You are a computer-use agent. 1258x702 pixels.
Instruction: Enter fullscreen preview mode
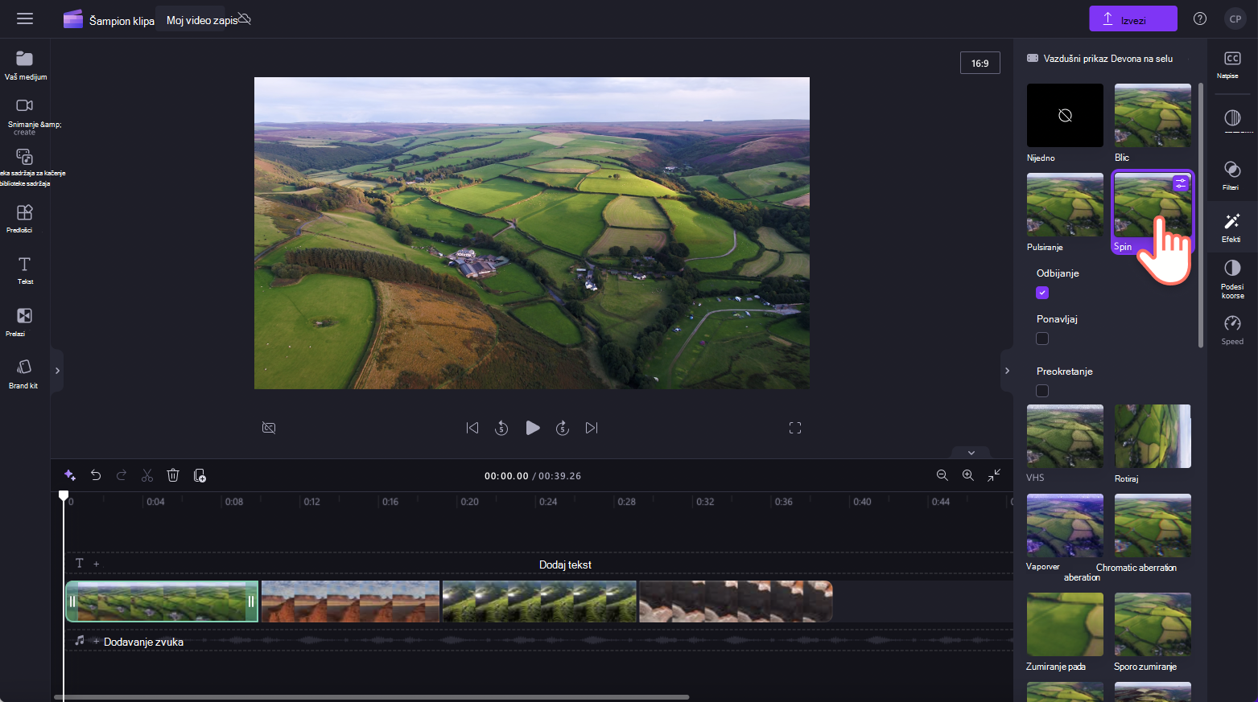[795, 428]
